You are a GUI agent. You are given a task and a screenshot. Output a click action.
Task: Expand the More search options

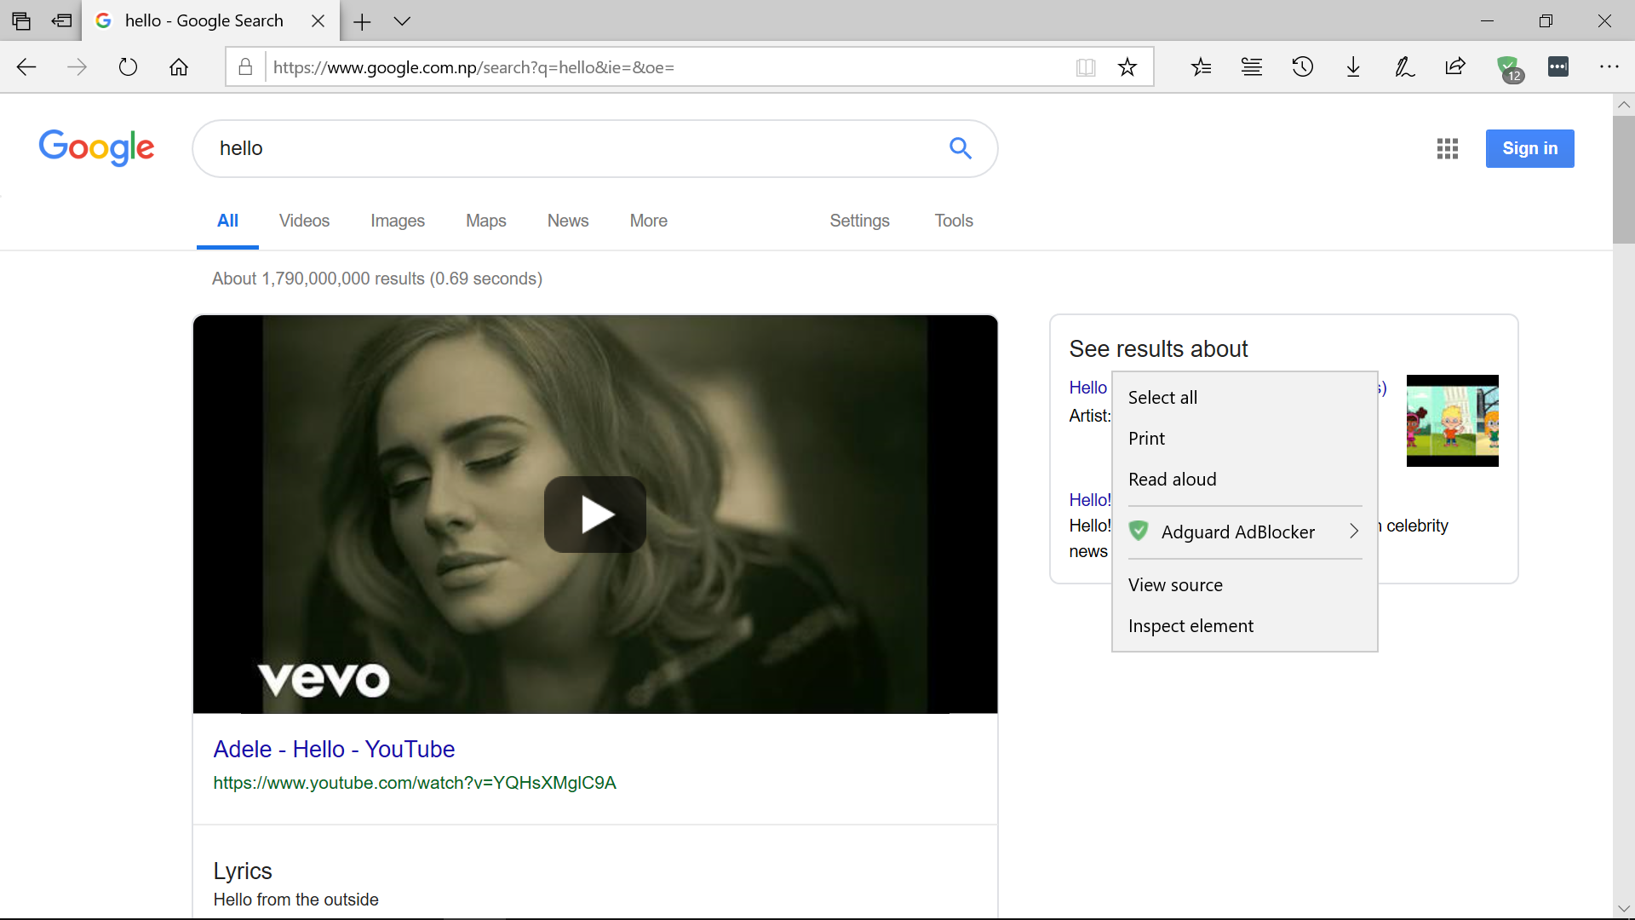click(x=649, y=221)
